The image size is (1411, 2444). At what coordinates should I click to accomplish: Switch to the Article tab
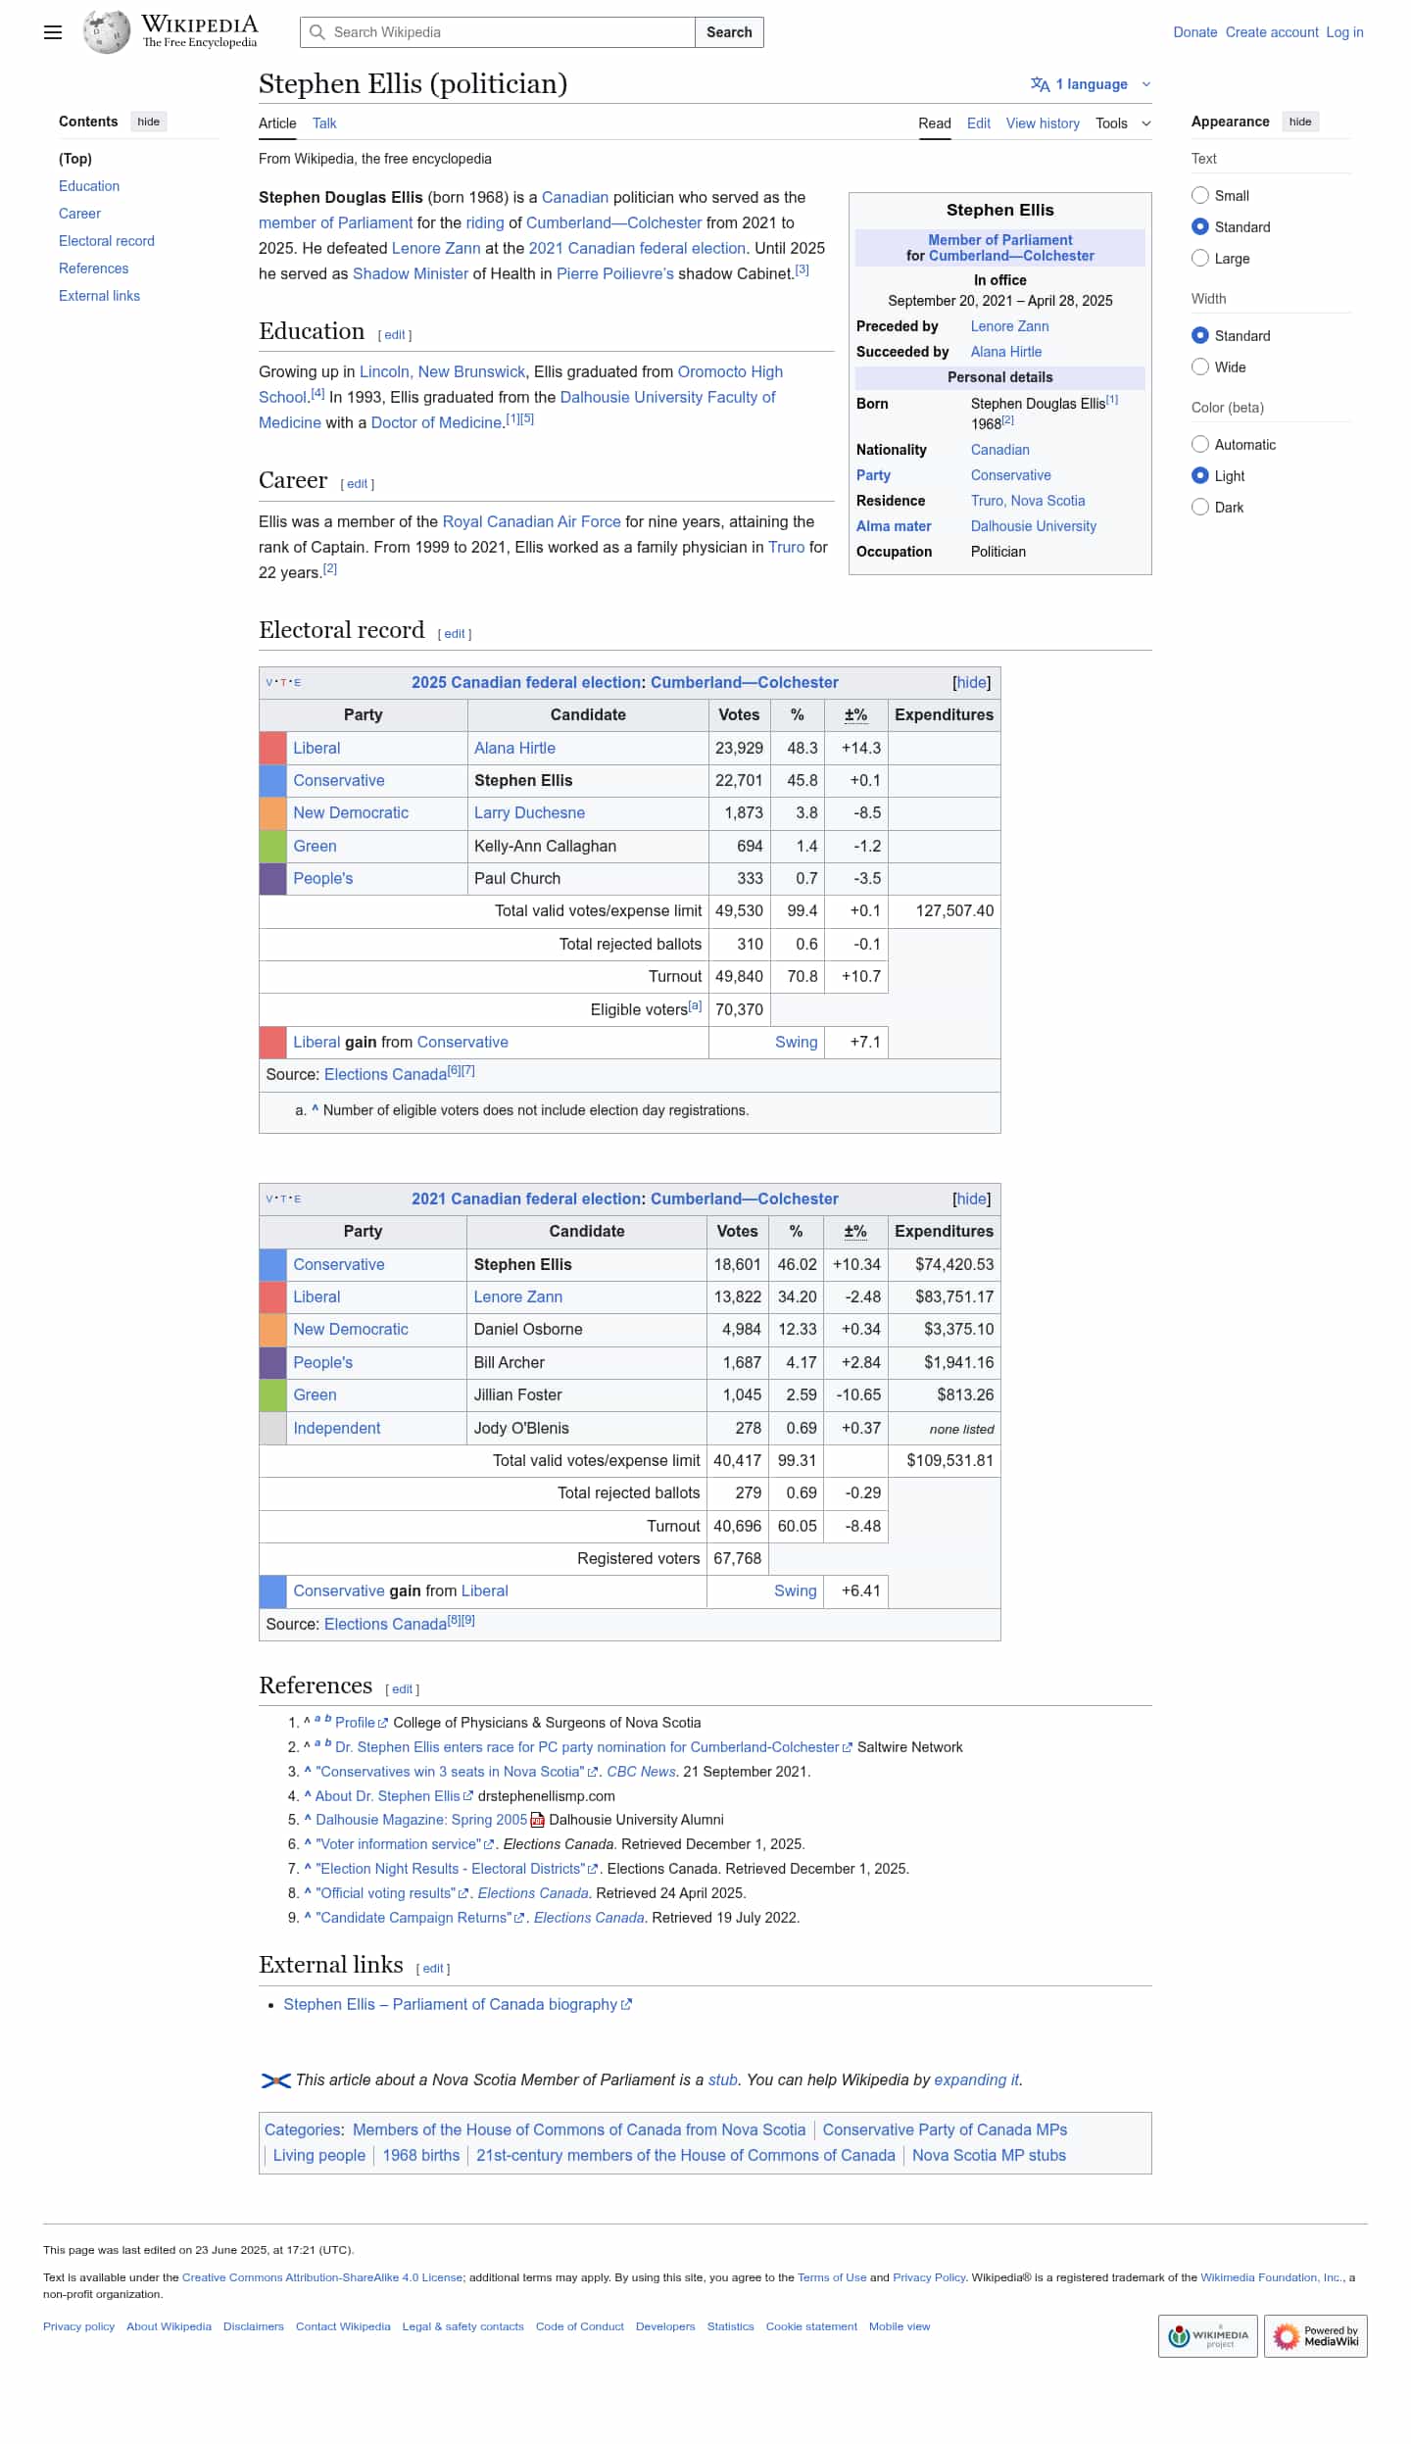coord(277,123)
